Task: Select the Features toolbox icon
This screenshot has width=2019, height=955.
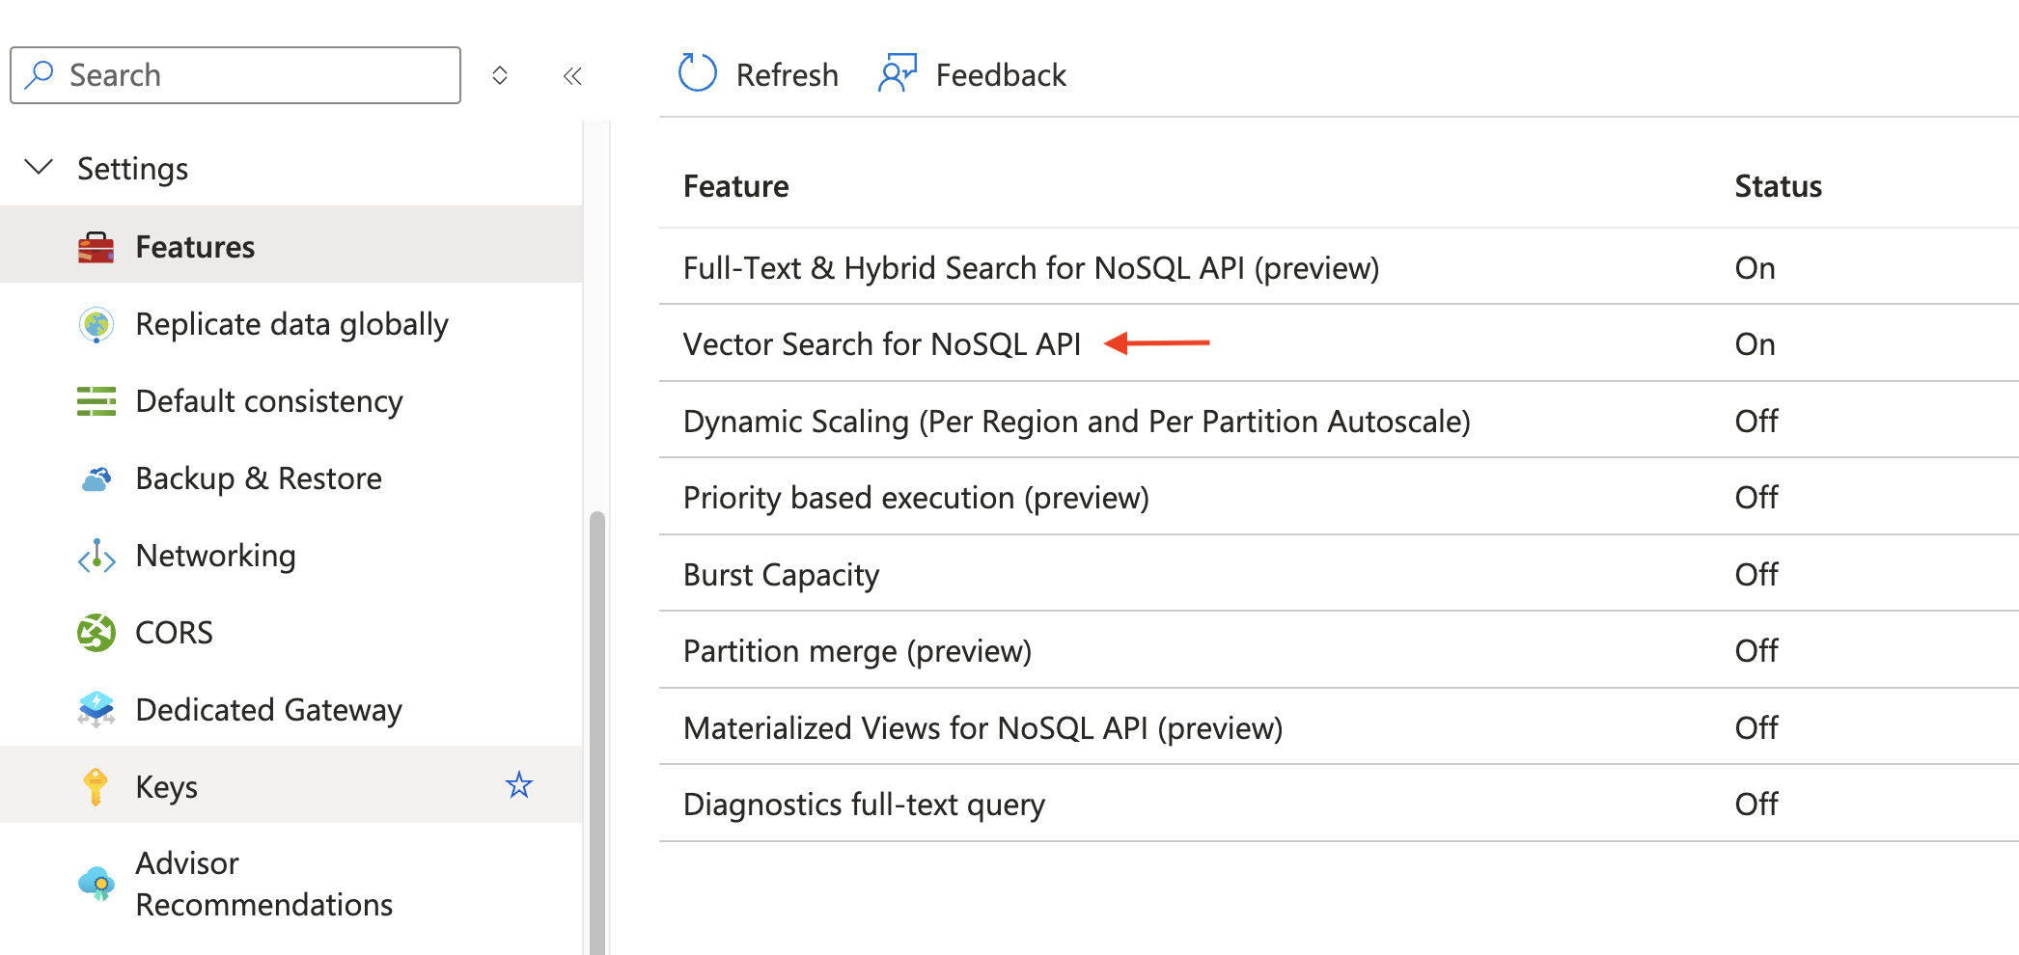Action: 96,246
